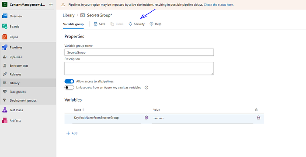Viewport: 306px width, 157px height.
Task: Go to Test Plans
Action: tap(16, 110)
